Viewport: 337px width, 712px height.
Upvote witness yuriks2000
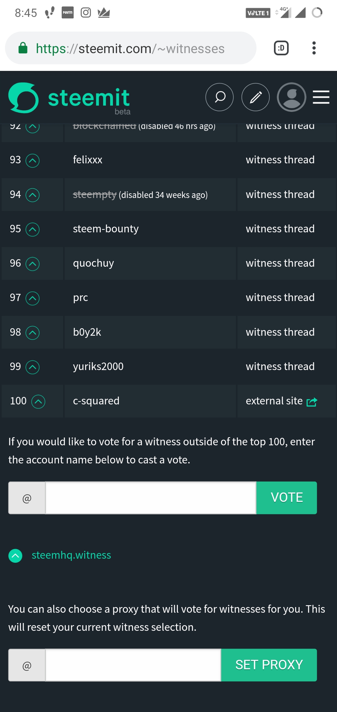tap(32, 367)
